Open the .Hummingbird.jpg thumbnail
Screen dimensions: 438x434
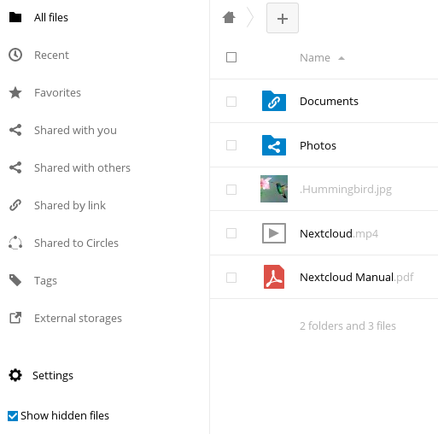(x=274, y=189)
